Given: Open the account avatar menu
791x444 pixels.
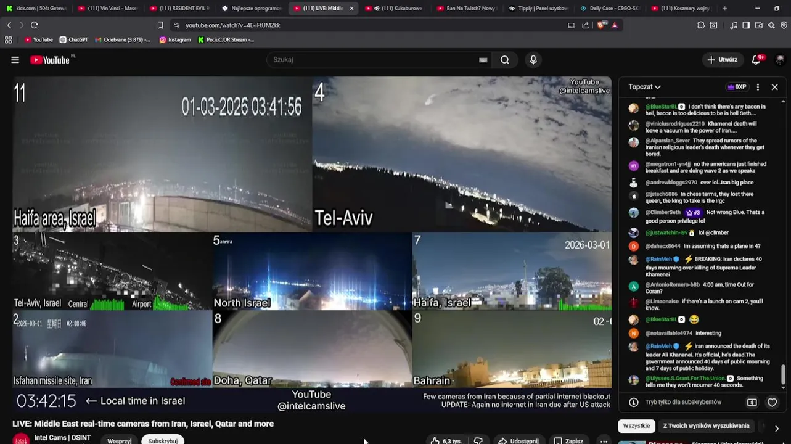Looking at the screenshot, I should pos(780,60).
